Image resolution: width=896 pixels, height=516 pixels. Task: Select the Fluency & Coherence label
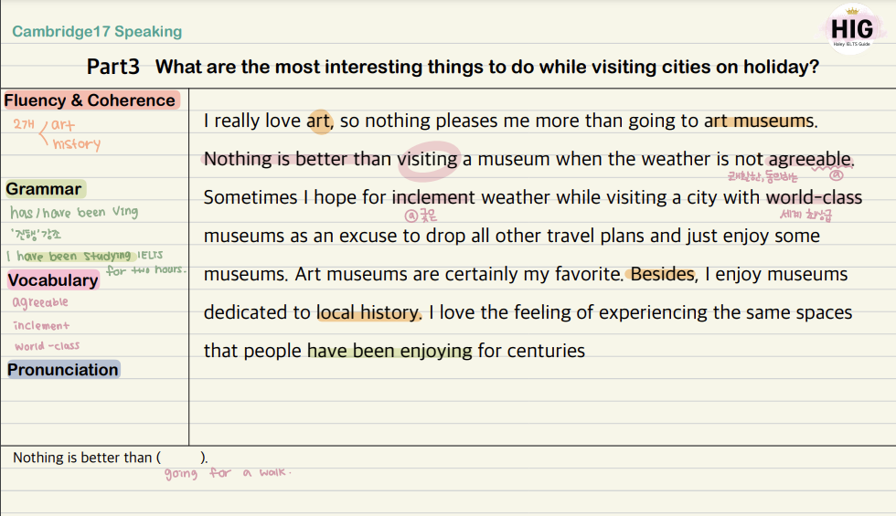90,100
